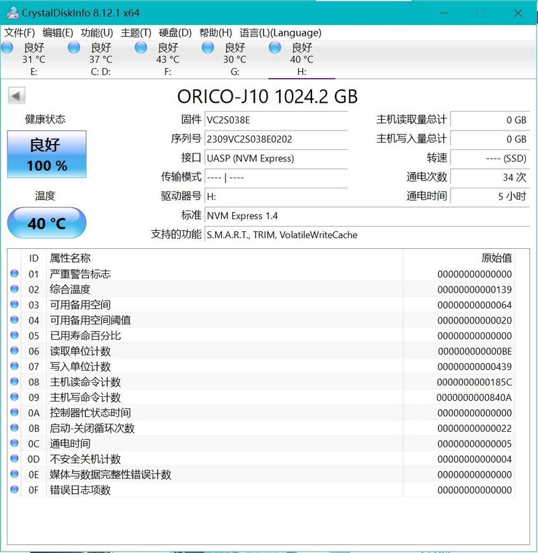The image size is (538, 553).
Task: Open the 帮助(H) menu
Action: (215, 32)
